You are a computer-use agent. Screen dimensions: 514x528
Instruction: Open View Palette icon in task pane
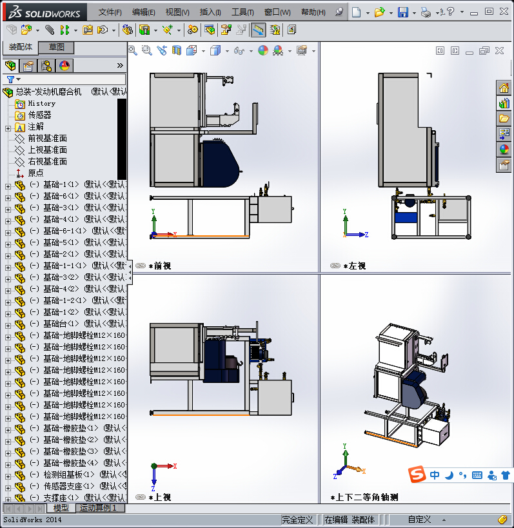(x=504, y=134)
